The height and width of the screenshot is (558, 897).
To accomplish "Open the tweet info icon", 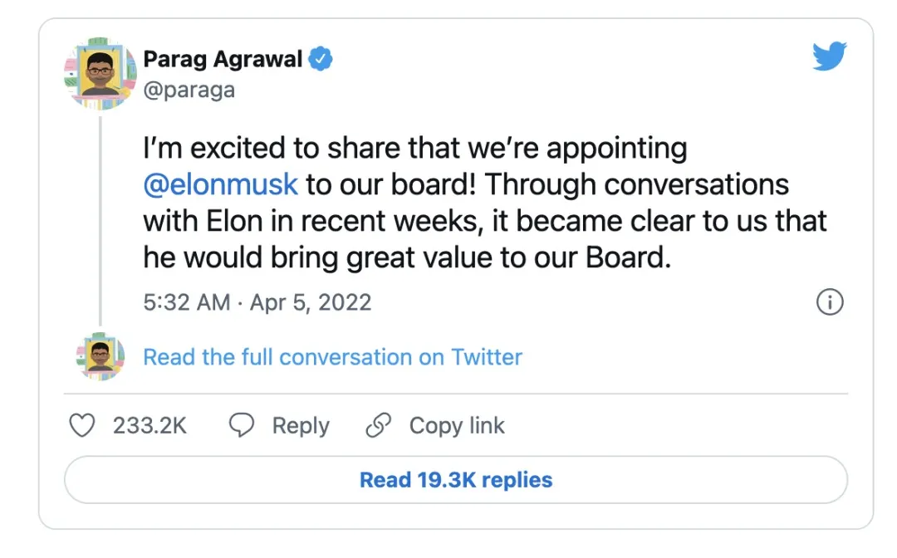I will [x=830, y=302].
